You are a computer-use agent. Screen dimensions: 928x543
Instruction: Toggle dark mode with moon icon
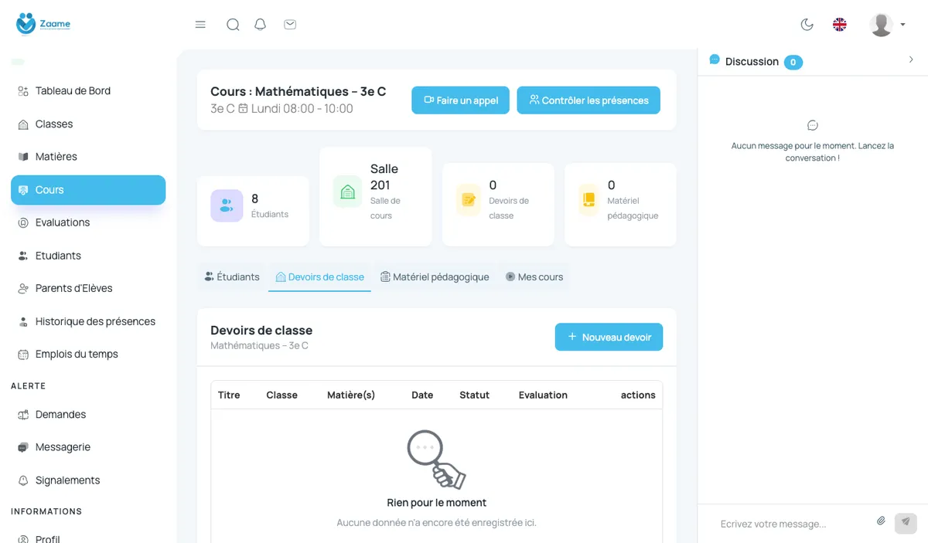807,25
